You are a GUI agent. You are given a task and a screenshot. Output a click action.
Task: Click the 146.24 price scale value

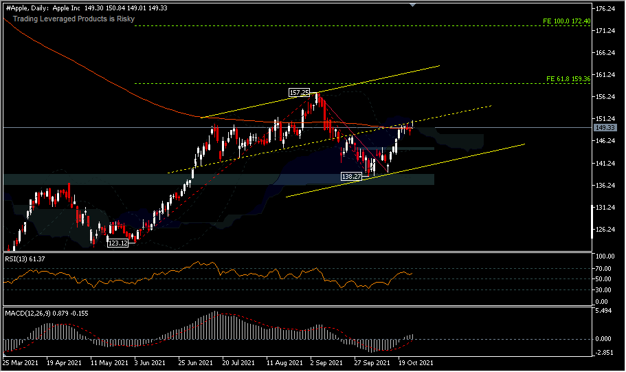click(605, 141)
